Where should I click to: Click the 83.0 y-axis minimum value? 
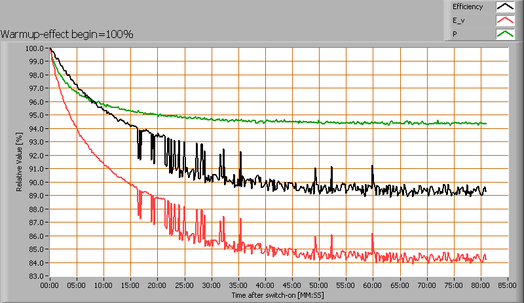[37, 276]
